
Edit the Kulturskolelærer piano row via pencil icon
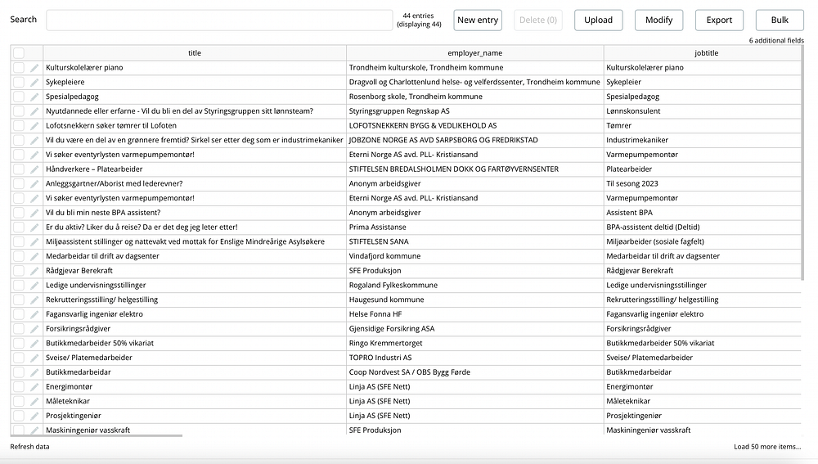pyautogui.click(x=34, y=68)
